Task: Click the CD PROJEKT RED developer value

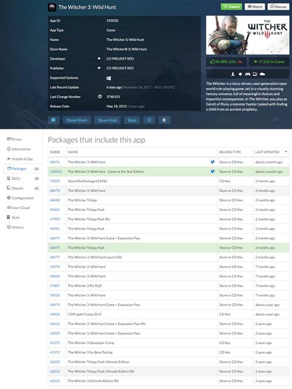Action: (x=120, y=59)
